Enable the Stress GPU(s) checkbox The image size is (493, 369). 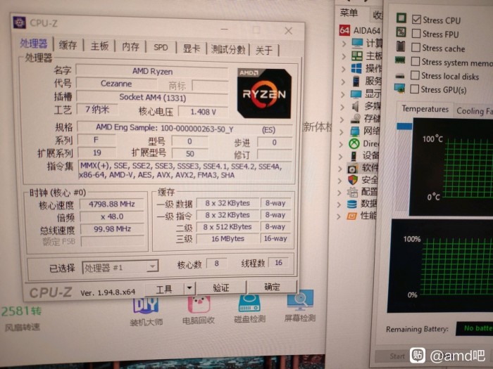point(415,89)
